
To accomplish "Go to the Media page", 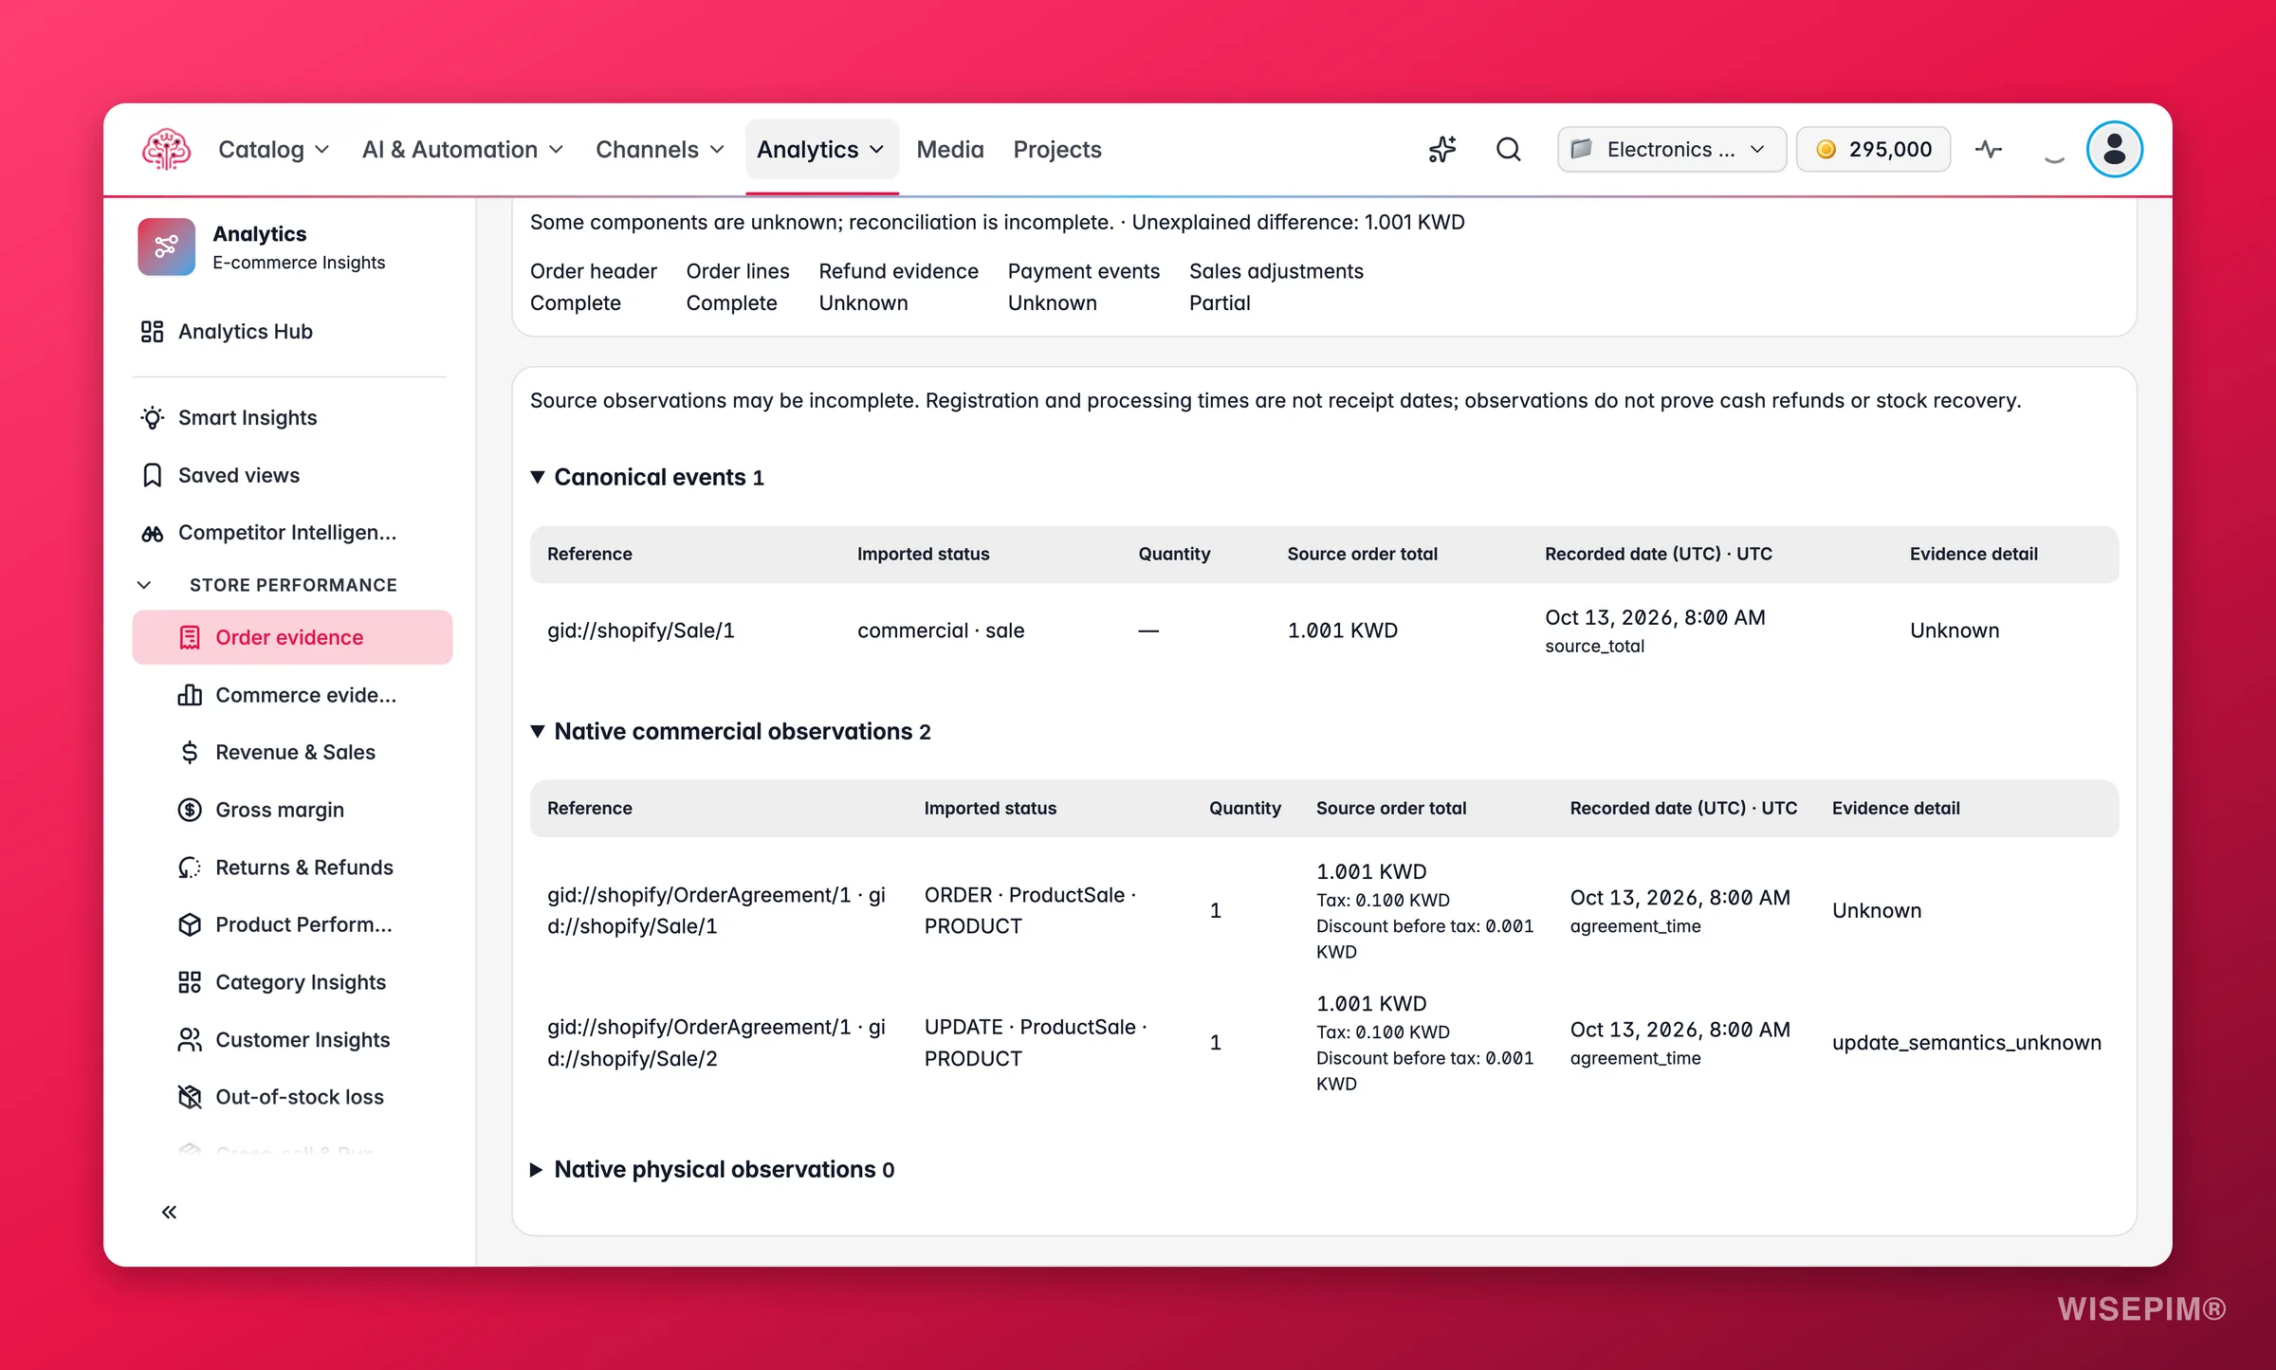I will [950, 149].
